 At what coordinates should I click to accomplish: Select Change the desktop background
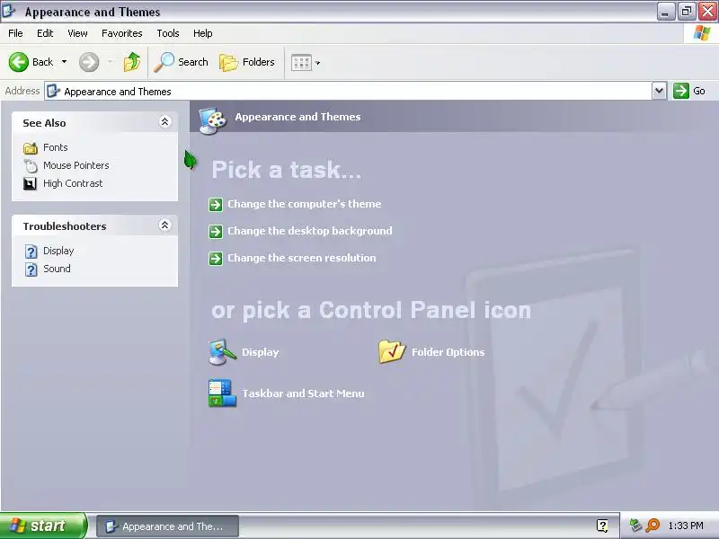[x=310, y=231]
